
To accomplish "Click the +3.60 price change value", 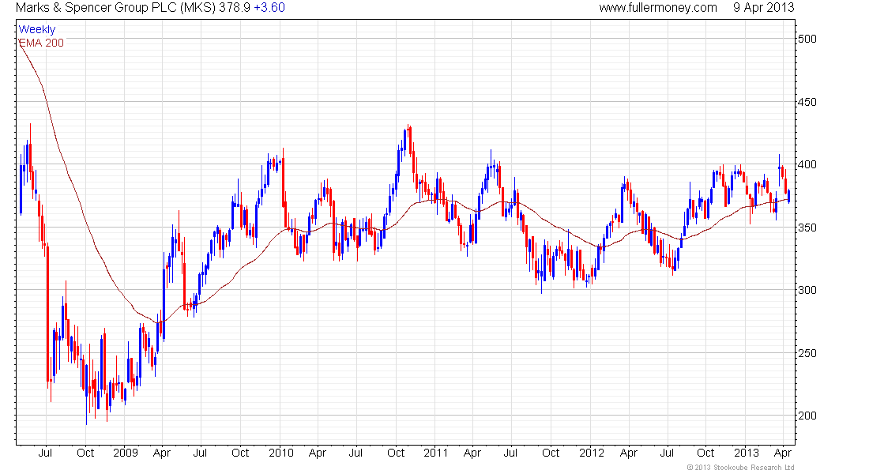I will [x=269, y=8].
